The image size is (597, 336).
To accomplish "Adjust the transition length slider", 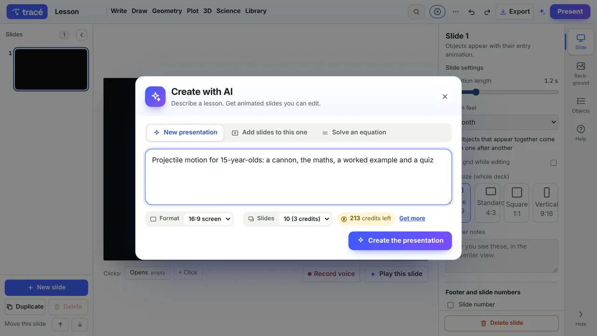I will 502,92.
